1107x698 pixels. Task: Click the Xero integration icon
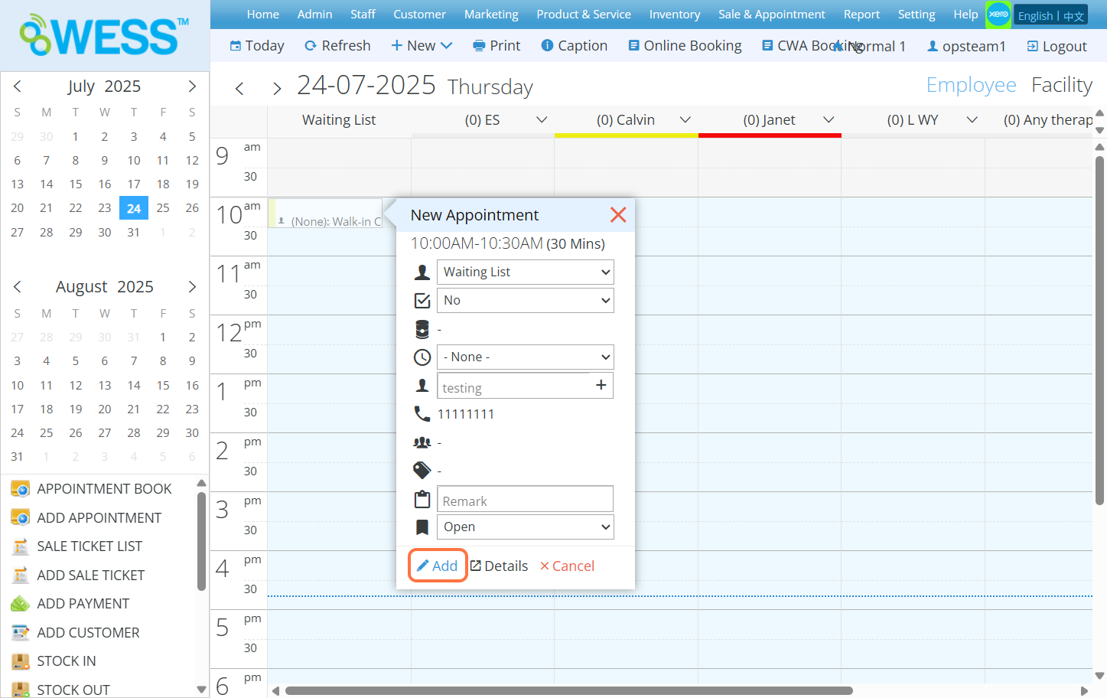998,15
